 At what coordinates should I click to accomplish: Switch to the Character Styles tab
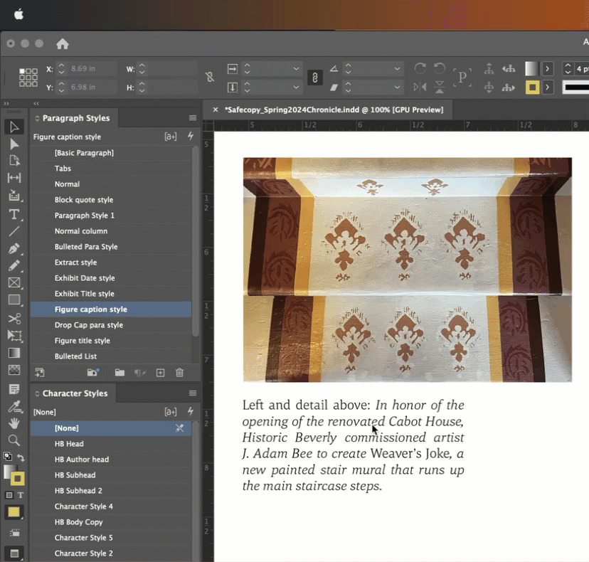tap(75, 393)
